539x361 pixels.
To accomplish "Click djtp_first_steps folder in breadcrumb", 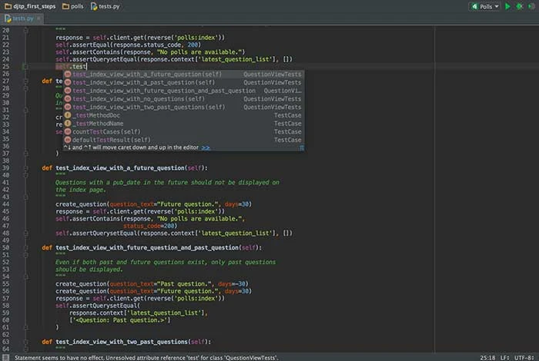I will (x=30, y=6).
